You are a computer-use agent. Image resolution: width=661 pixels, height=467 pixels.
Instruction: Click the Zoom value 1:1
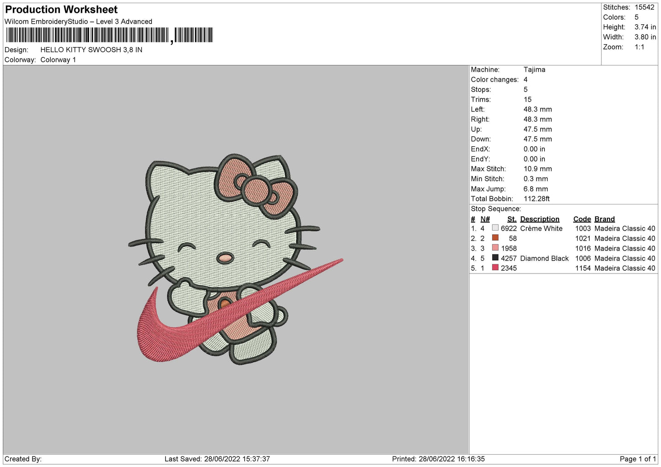click(x=640, y=47)
